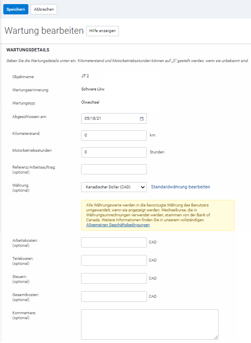Click the Steuern tax field
Screen dimensions: 251x343
pyautogui.click(x=114, y=278)
